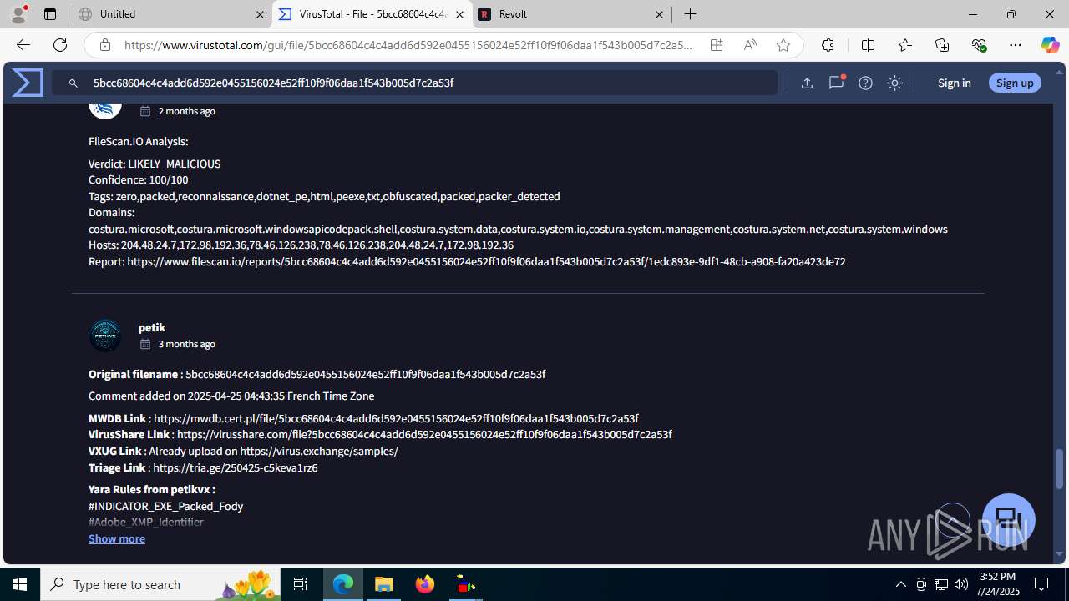Add page to favorites star icon

[x=783, y=45]
